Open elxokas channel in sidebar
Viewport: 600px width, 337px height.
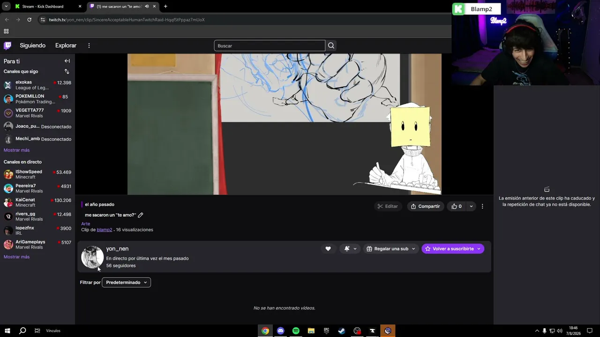point(37,85)
